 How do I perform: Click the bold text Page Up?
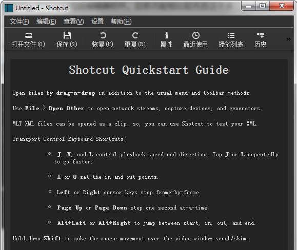[x=70, y=208]
